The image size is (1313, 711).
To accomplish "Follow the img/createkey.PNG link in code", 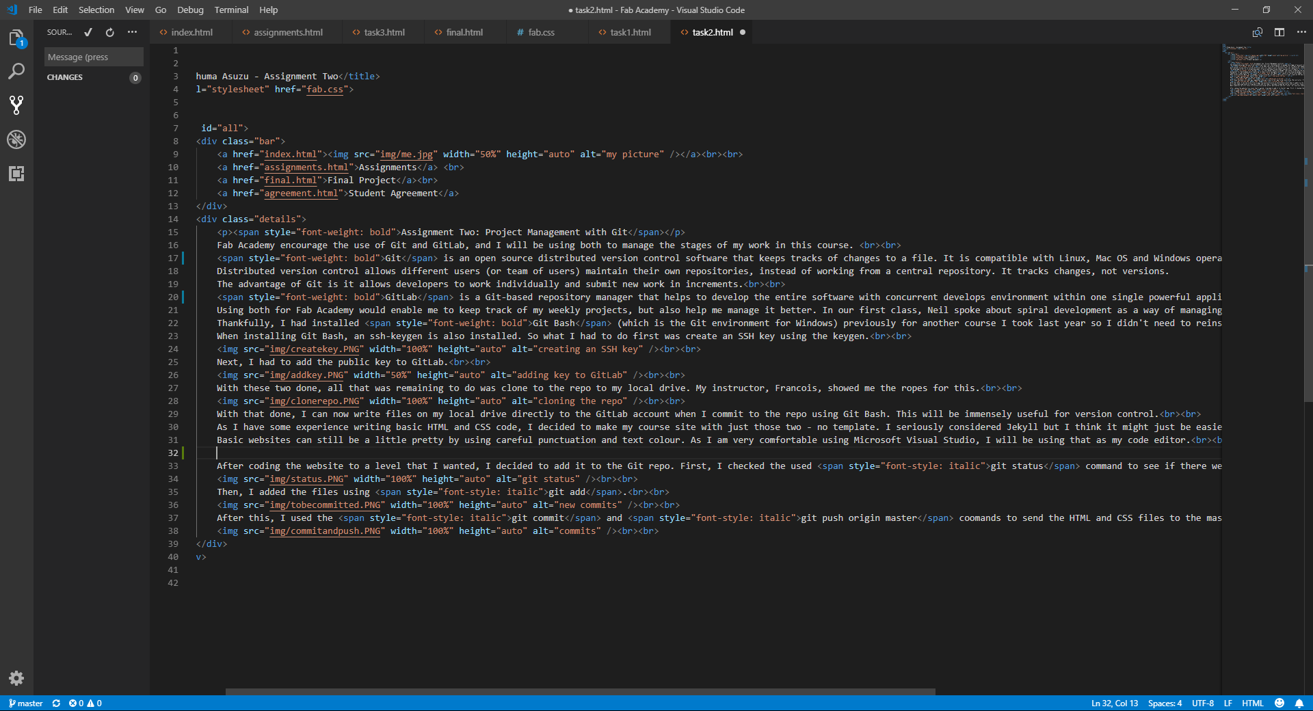I will click(x=315, y=349).
